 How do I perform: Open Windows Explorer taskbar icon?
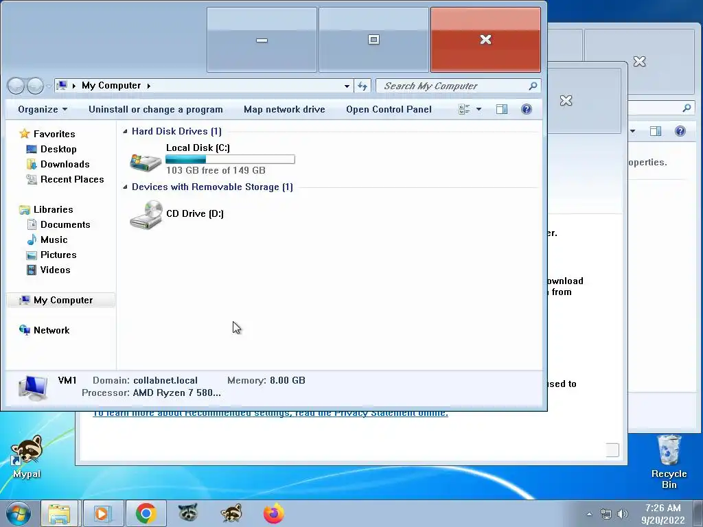(60, 513)
